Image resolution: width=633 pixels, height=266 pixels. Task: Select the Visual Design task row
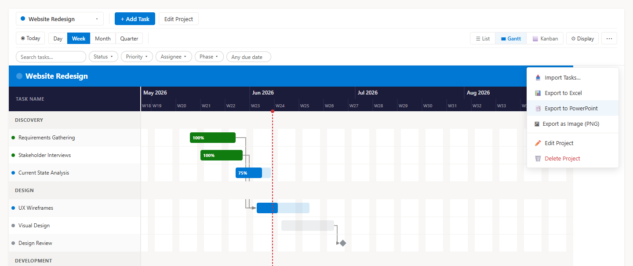point(75,226)
